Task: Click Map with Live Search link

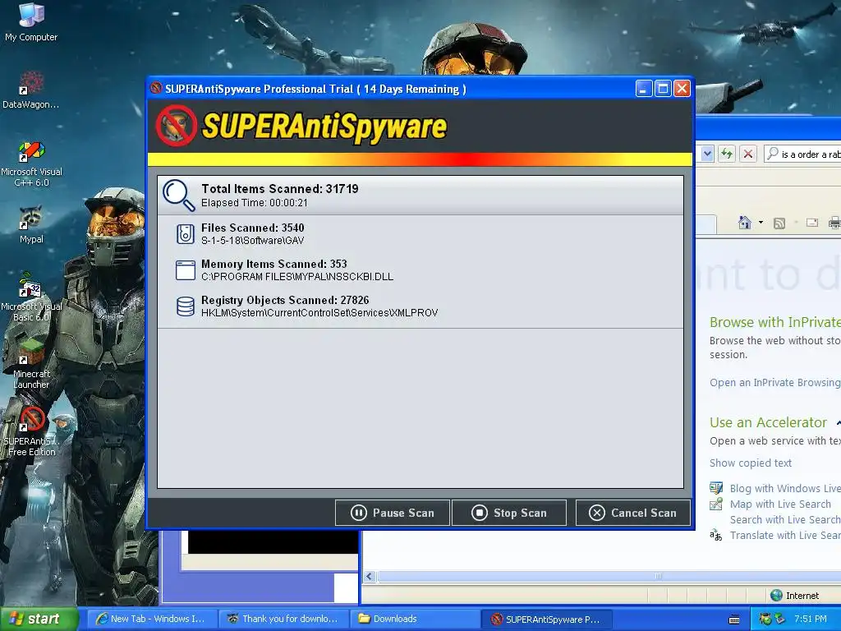Action: (x=780, y=504)
